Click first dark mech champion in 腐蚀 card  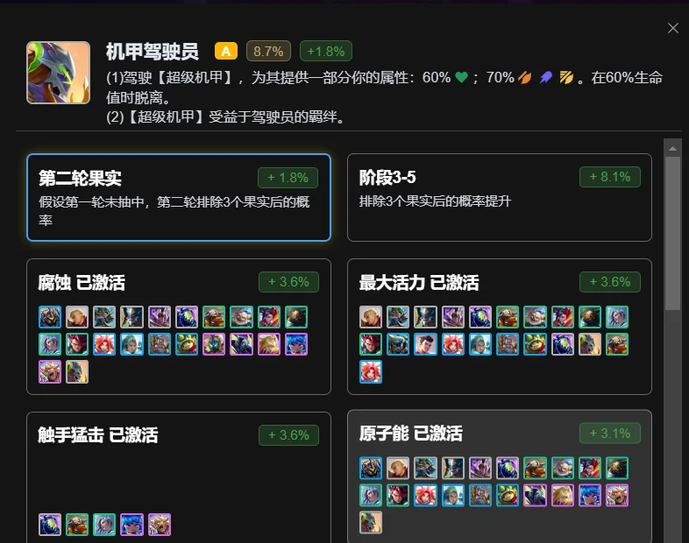coord(50,317)
